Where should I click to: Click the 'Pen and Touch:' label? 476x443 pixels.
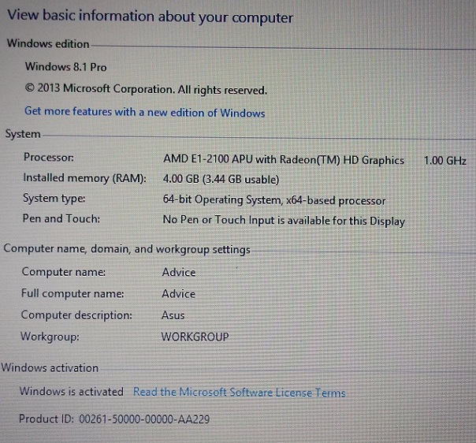click(x=61, y=218)
